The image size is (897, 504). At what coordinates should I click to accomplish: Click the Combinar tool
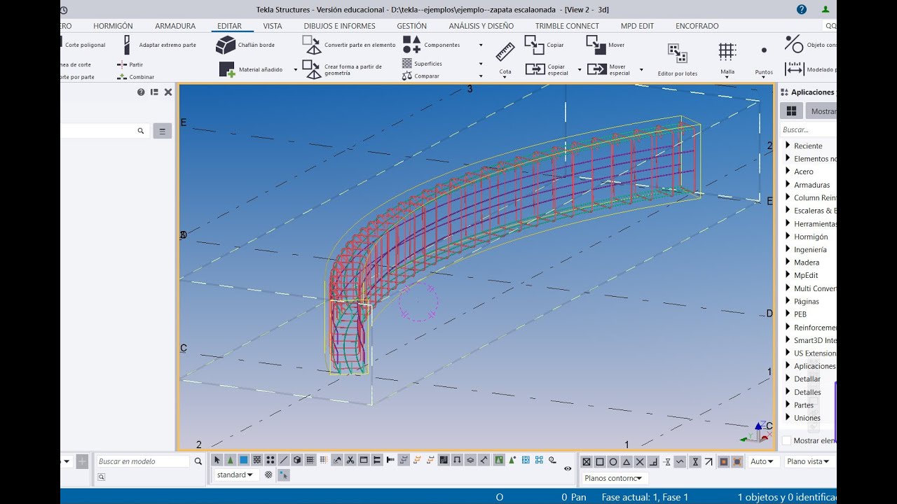coord(136,77)
